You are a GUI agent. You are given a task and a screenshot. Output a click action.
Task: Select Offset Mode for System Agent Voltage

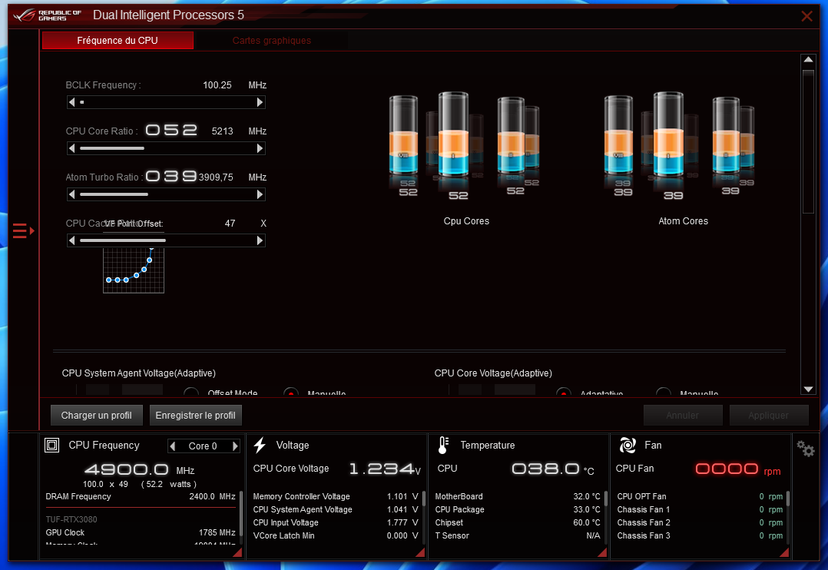(191, 393)
